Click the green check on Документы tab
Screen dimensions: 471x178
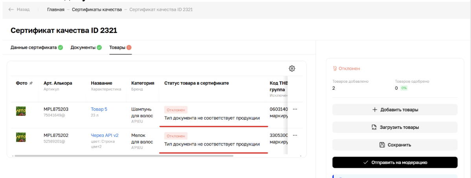[x=99, y=47]
